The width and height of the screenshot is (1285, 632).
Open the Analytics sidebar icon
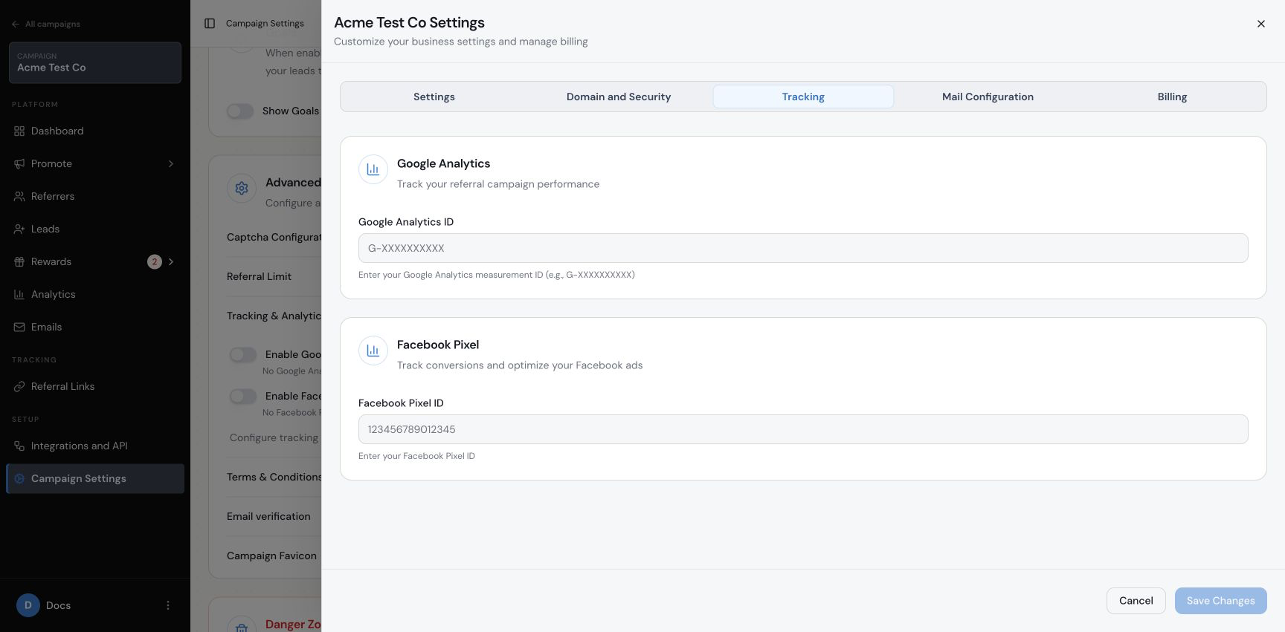click(19, 294)
